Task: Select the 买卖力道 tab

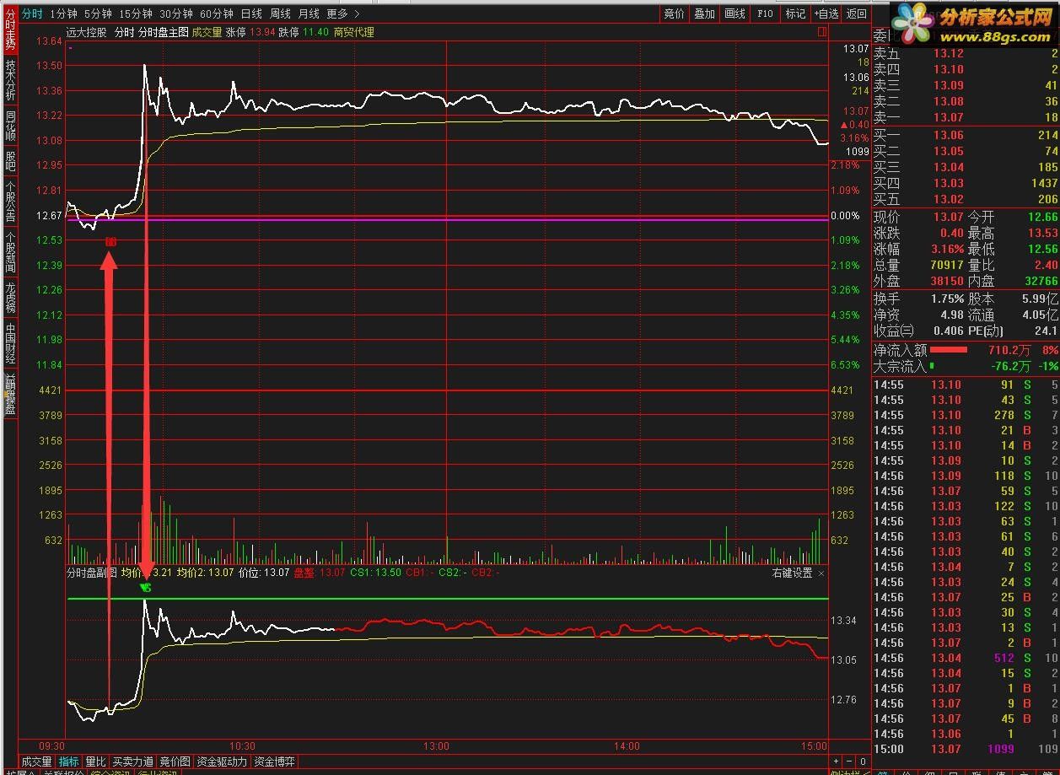Action: (133, 762)
